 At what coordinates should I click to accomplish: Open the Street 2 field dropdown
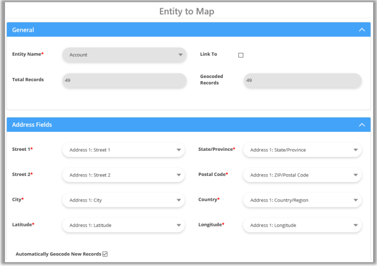point(124,175)
